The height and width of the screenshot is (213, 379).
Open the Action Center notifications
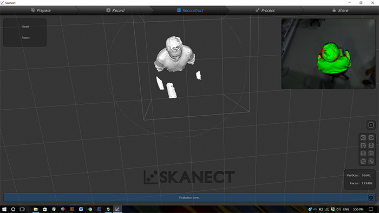[x=371, y=209]
